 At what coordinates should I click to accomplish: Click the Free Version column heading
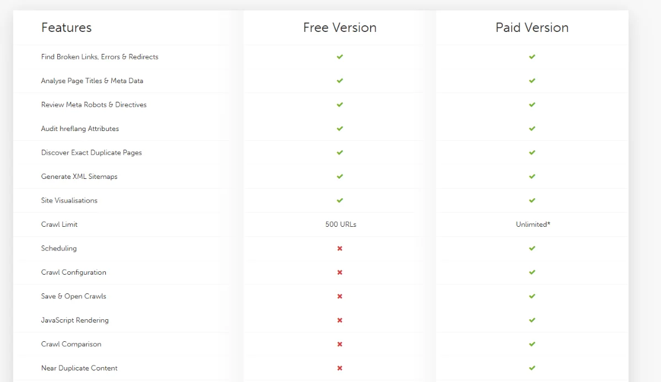click(x=340, y=28)
